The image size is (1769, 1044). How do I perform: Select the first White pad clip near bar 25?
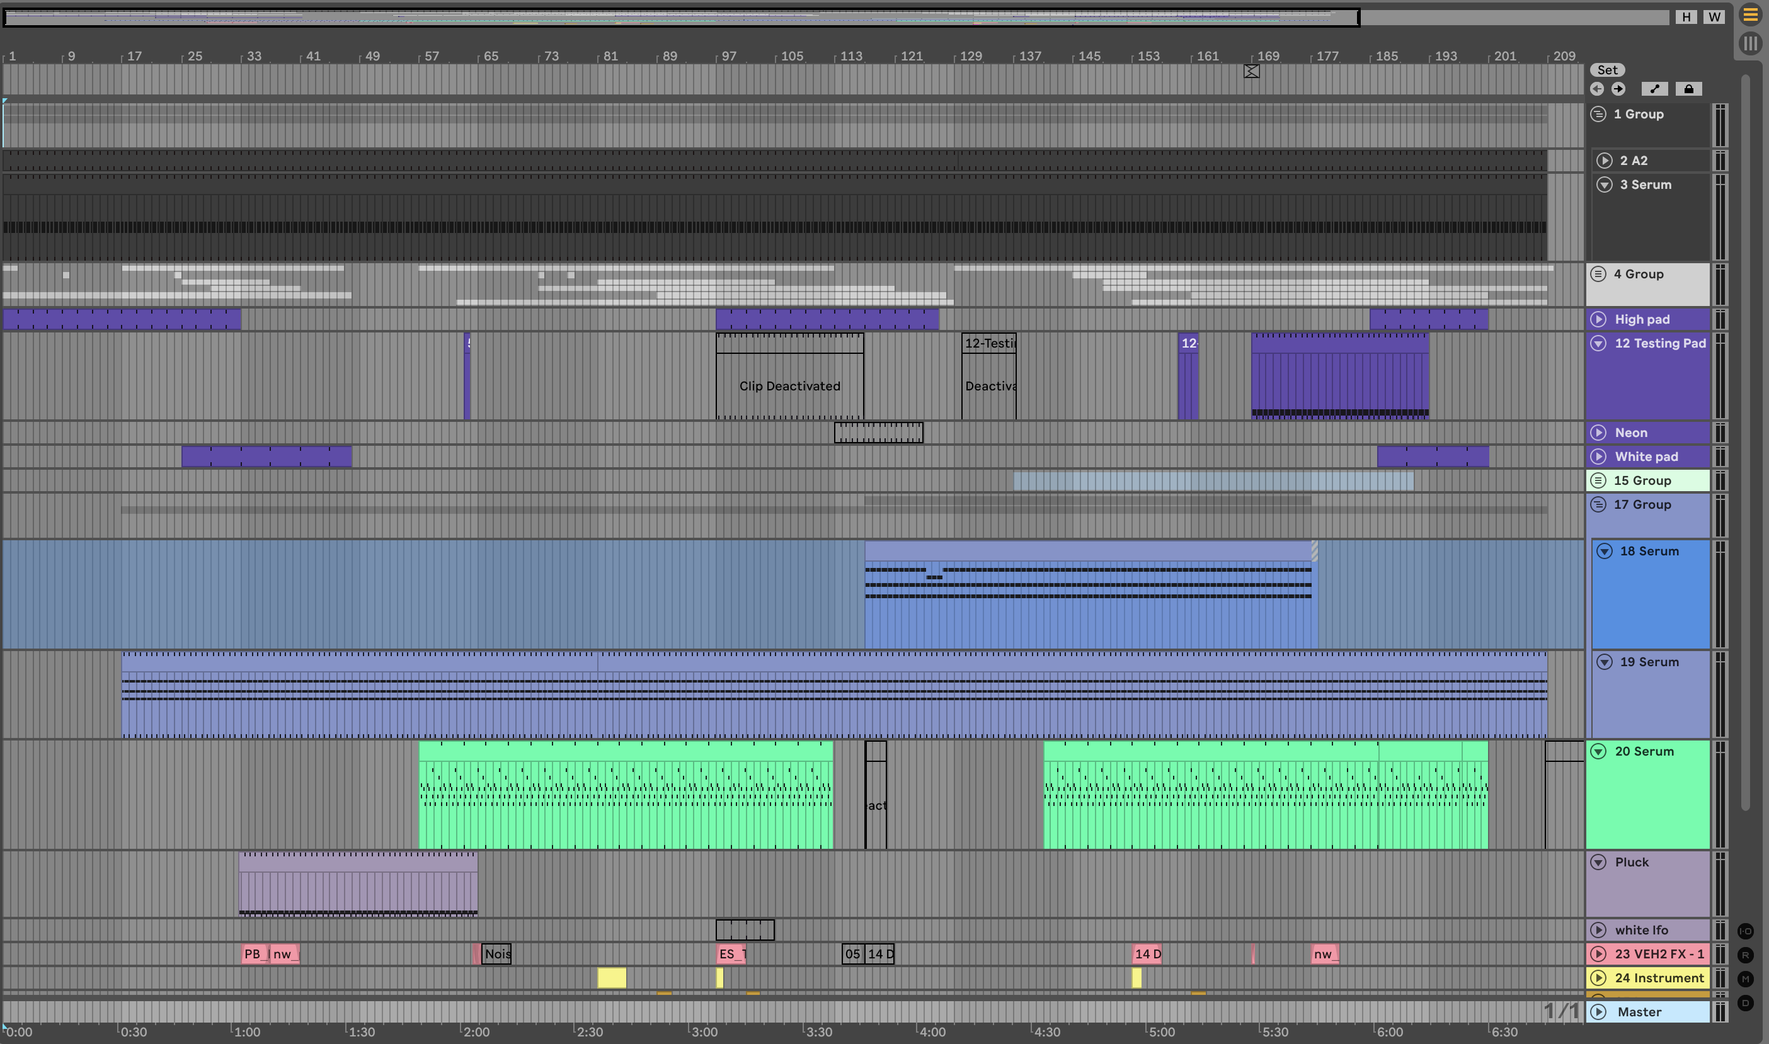266,457
